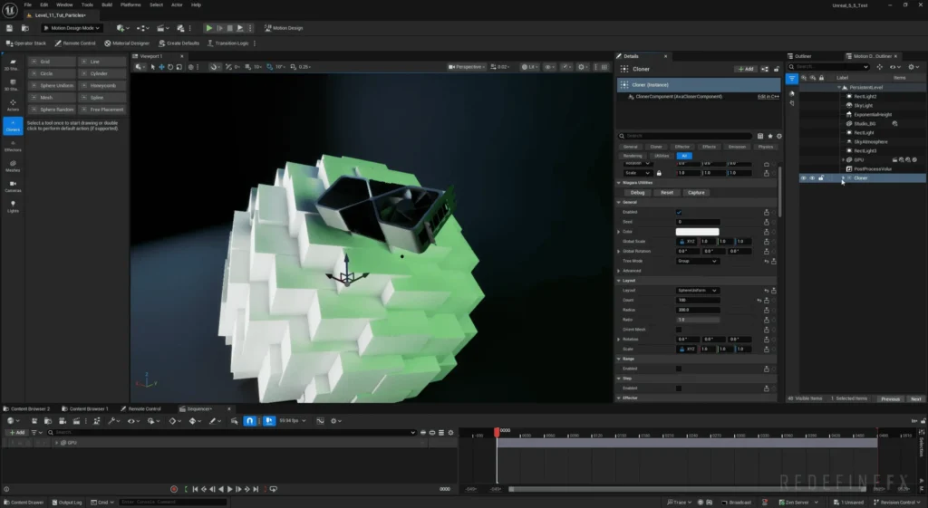
Task: Open Details panel settings gear
Action: (778, 136)
